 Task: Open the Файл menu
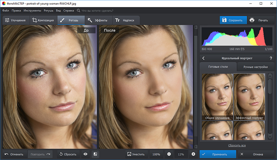(6, 11)
